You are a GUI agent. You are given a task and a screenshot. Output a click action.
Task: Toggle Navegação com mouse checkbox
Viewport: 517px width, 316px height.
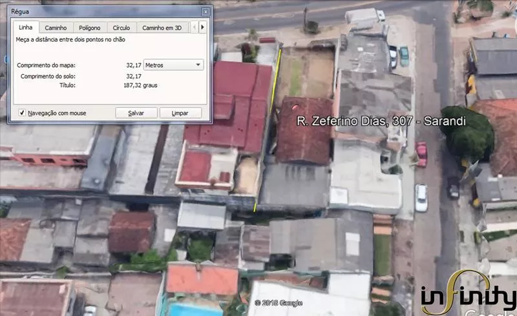pyautogui.click(x=23, y=113)
